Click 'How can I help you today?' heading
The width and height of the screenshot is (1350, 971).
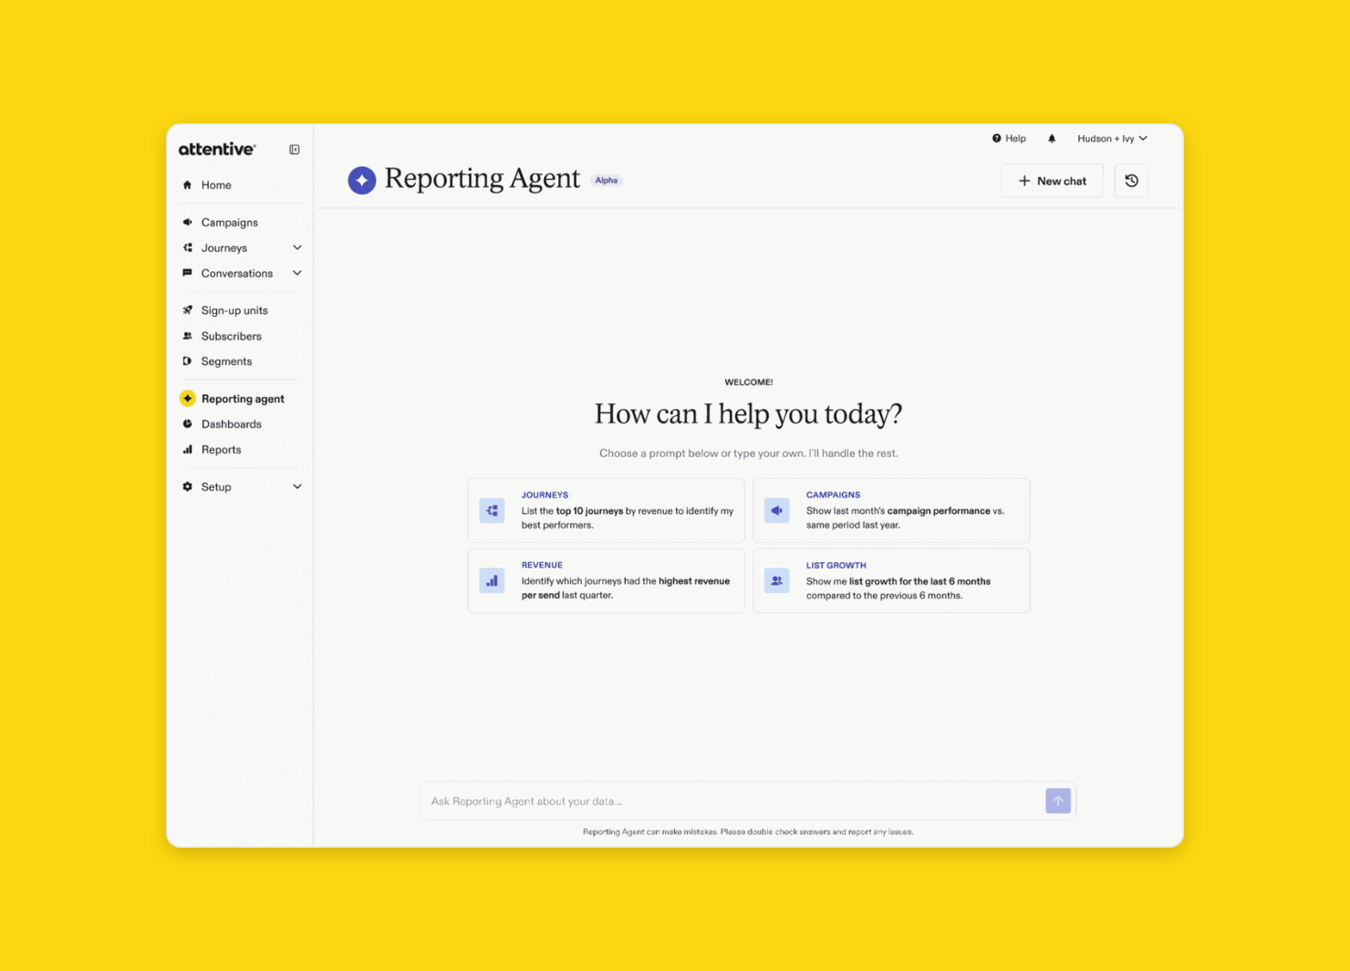point(748,414)
